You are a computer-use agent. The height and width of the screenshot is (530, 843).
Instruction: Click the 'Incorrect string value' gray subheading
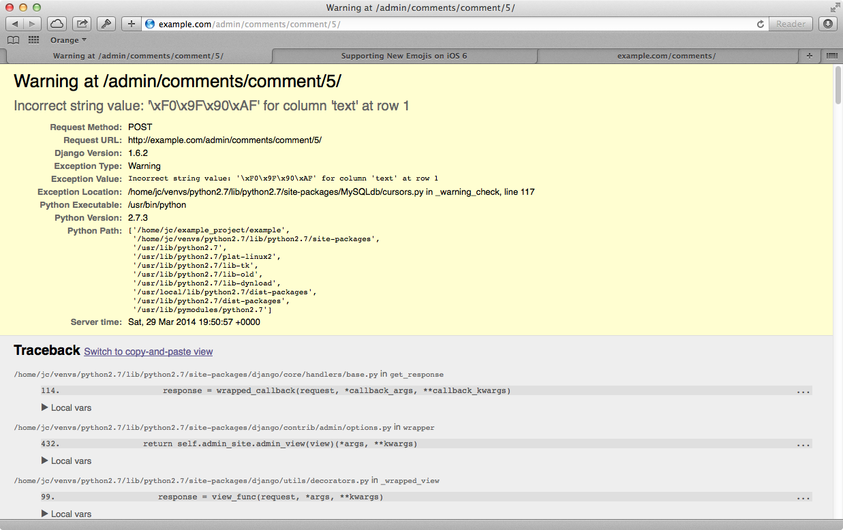point(211,106)
